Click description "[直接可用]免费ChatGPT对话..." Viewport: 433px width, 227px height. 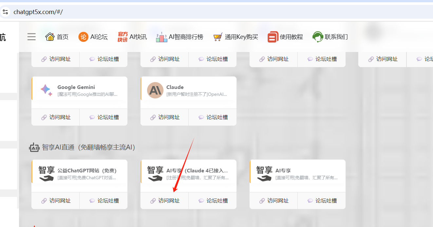[86, 178]
